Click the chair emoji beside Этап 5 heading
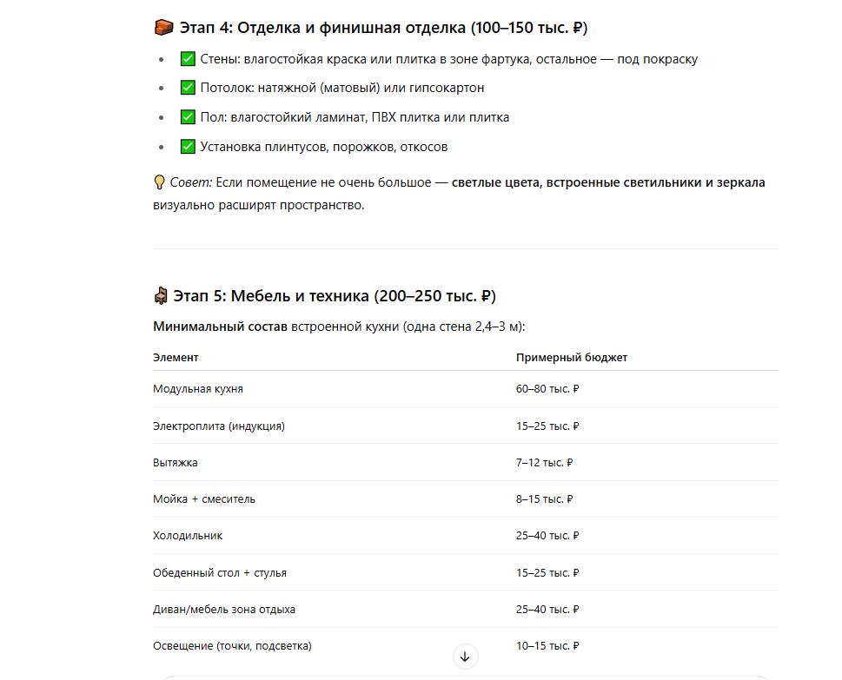 (x=161, y=296)
